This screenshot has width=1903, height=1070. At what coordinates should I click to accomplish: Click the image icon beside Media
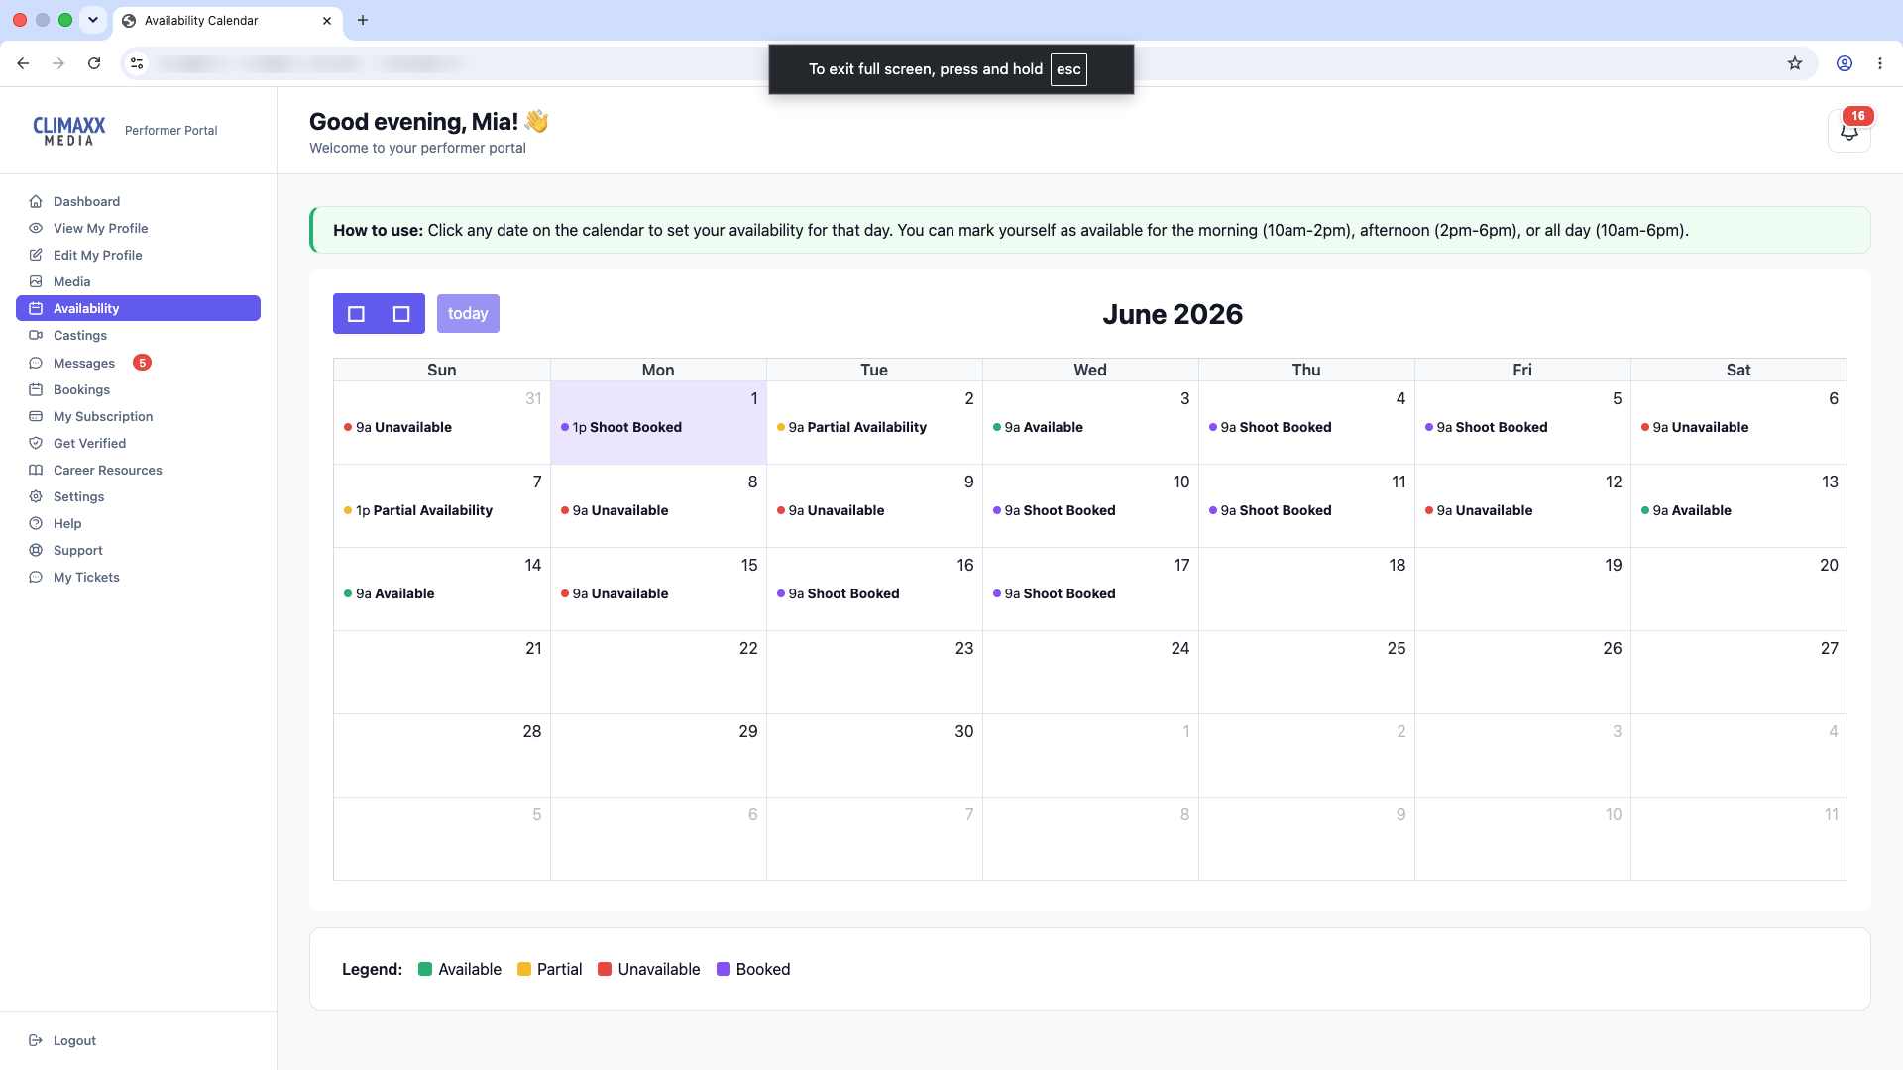tap(36, 281)
